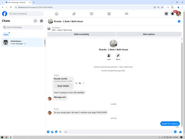Open the taskbar clock

point(175,137)
